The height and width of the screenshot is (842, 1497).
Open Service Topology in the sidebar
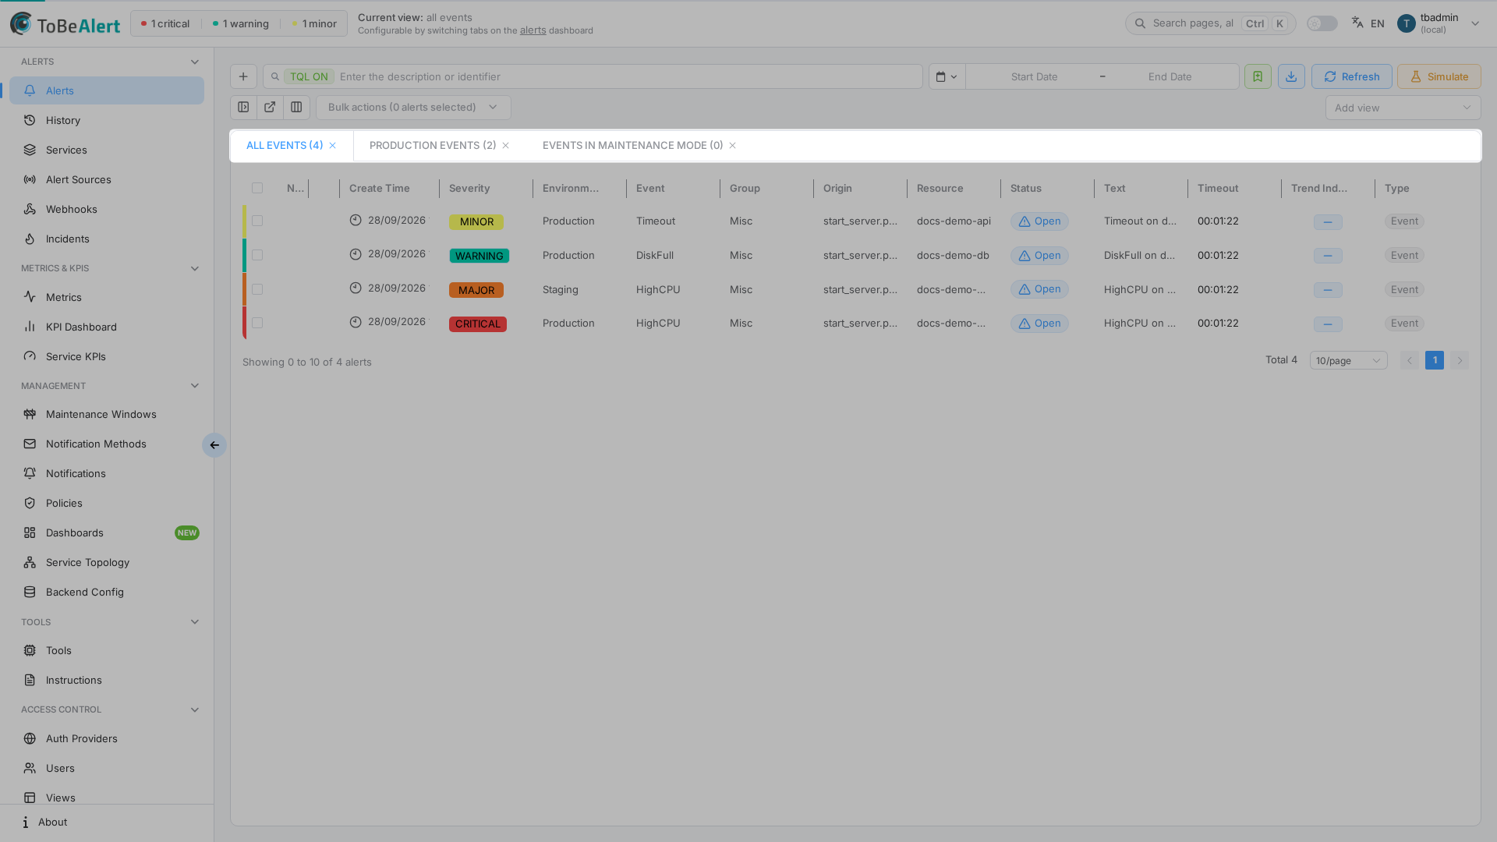pos(107,562)
